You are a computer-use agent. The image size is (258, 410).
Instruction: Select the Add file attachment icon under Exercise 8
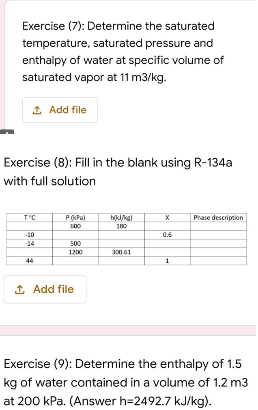click(19, 289)
